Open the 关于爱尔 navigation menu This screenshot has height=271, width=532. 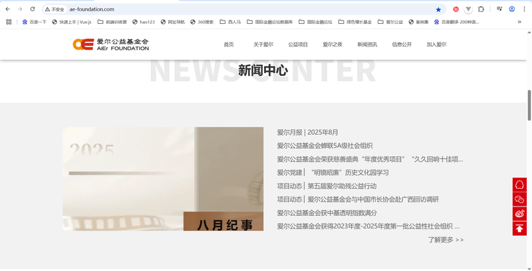coord(263,45)
